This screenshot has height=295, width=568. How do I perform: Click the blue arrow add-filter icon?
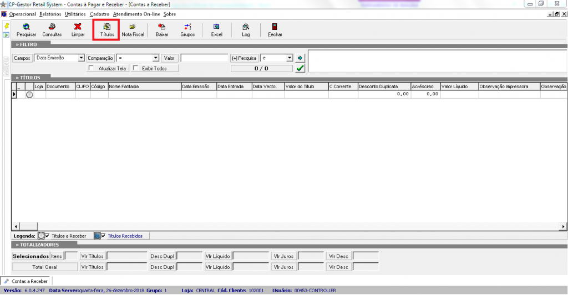pyautogui.click(x=300, y=58)
